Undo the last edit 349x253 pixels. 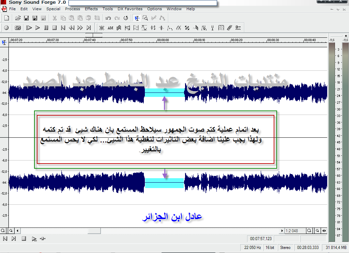[108, 18]
